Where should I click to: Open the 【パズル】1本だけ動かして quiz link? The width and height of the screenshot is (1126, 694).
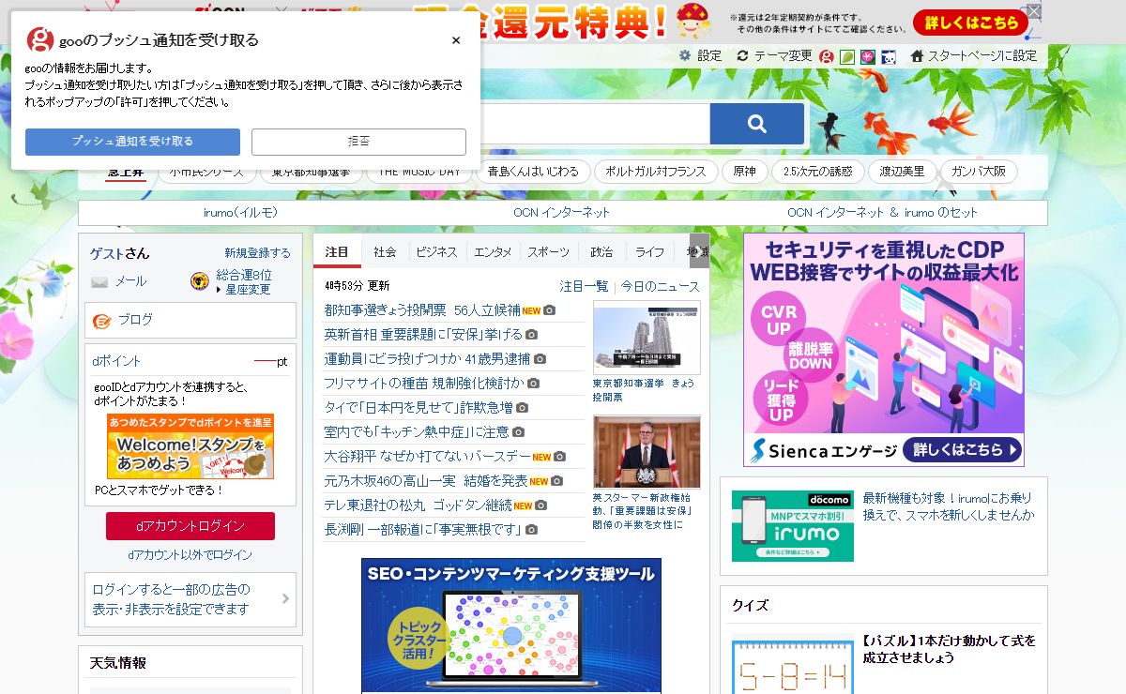click(x=949, y=649)
